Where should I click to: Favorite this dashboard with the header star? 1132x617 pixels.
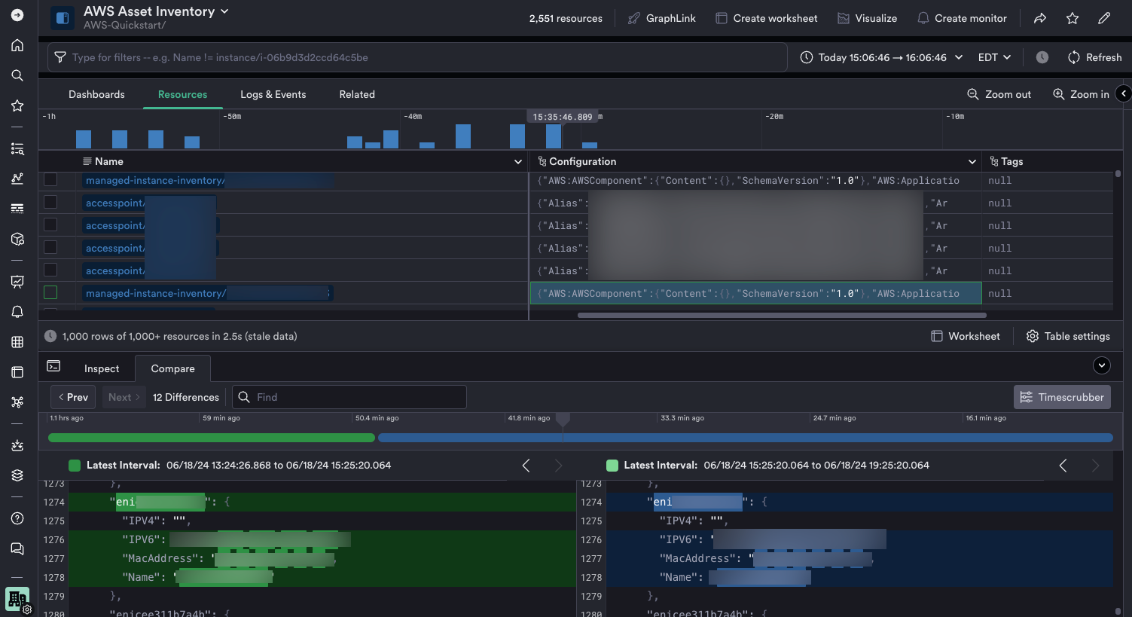pos(1073,18)
